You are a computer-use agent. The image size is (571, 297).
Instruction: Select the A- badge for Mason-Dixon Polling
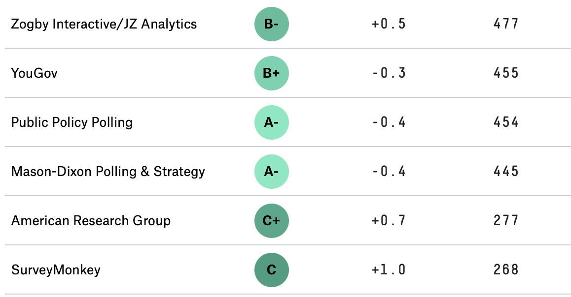[x=271, y=172]
